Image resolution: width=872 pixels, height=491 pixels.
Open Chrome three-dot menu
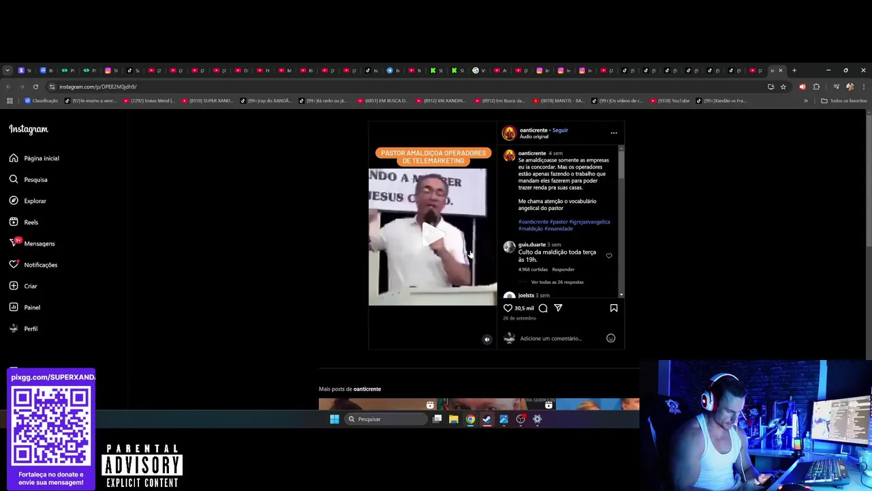pos(863,87)
